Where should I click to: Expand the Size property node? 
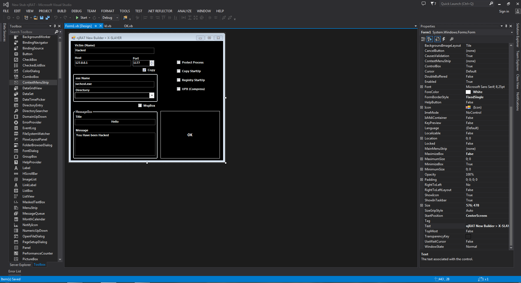click(x=422, y=205)
